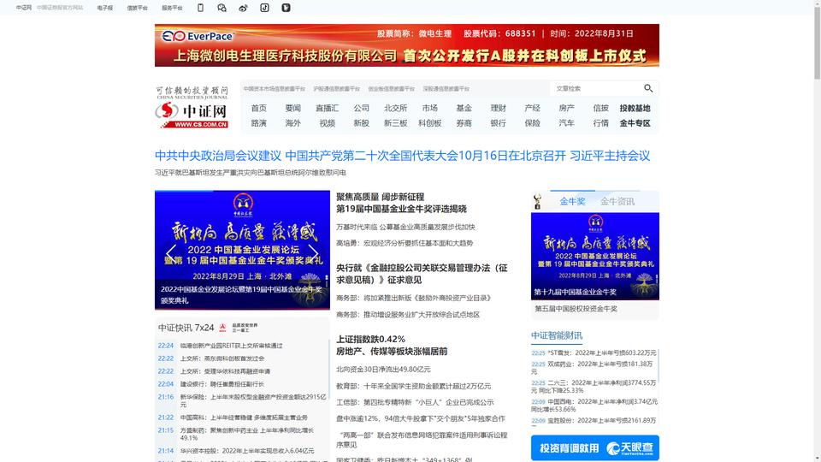Screen dimensions: 821x462
Task: Open the 基金 navigation item
Action: pyautogui.click(x=464, y=108)
